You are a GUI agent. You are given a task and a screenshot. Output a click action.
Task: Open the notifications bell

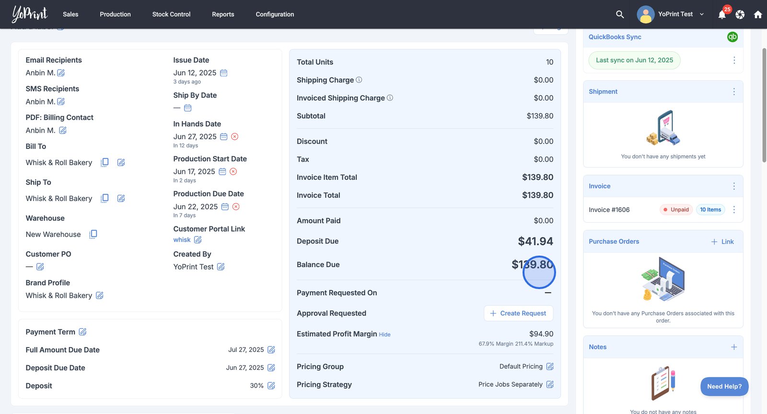tap(722, 14)
